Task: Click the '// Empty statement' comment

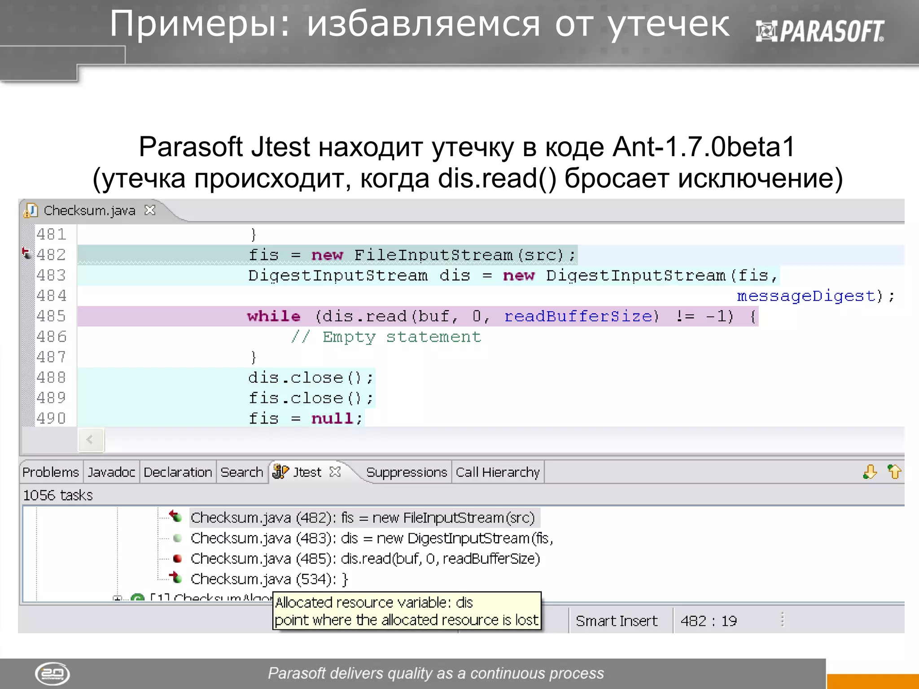Action: coord(386,337)
